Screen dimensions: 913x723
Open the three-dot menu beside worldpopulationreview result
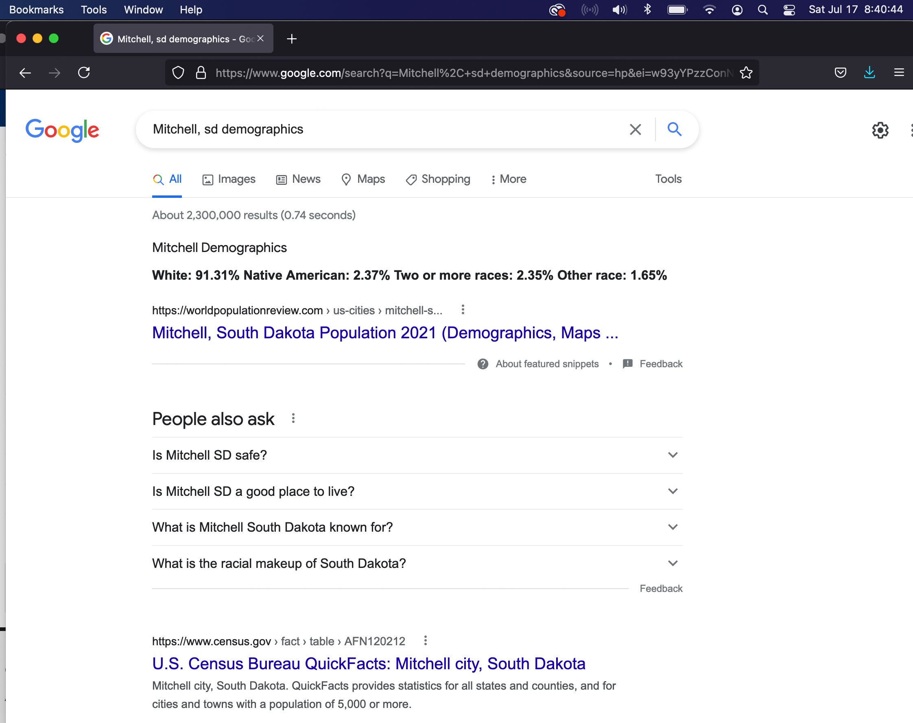pos(463,310)
